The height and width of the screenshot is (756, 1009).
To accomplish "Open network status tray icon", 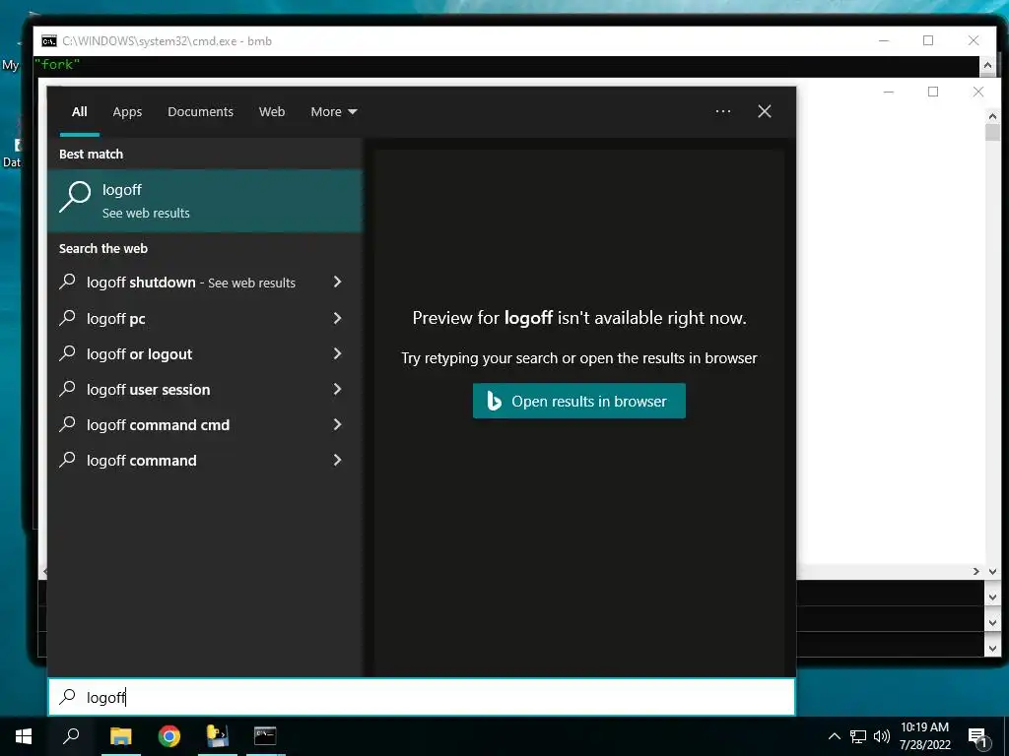I will [858, 736].
